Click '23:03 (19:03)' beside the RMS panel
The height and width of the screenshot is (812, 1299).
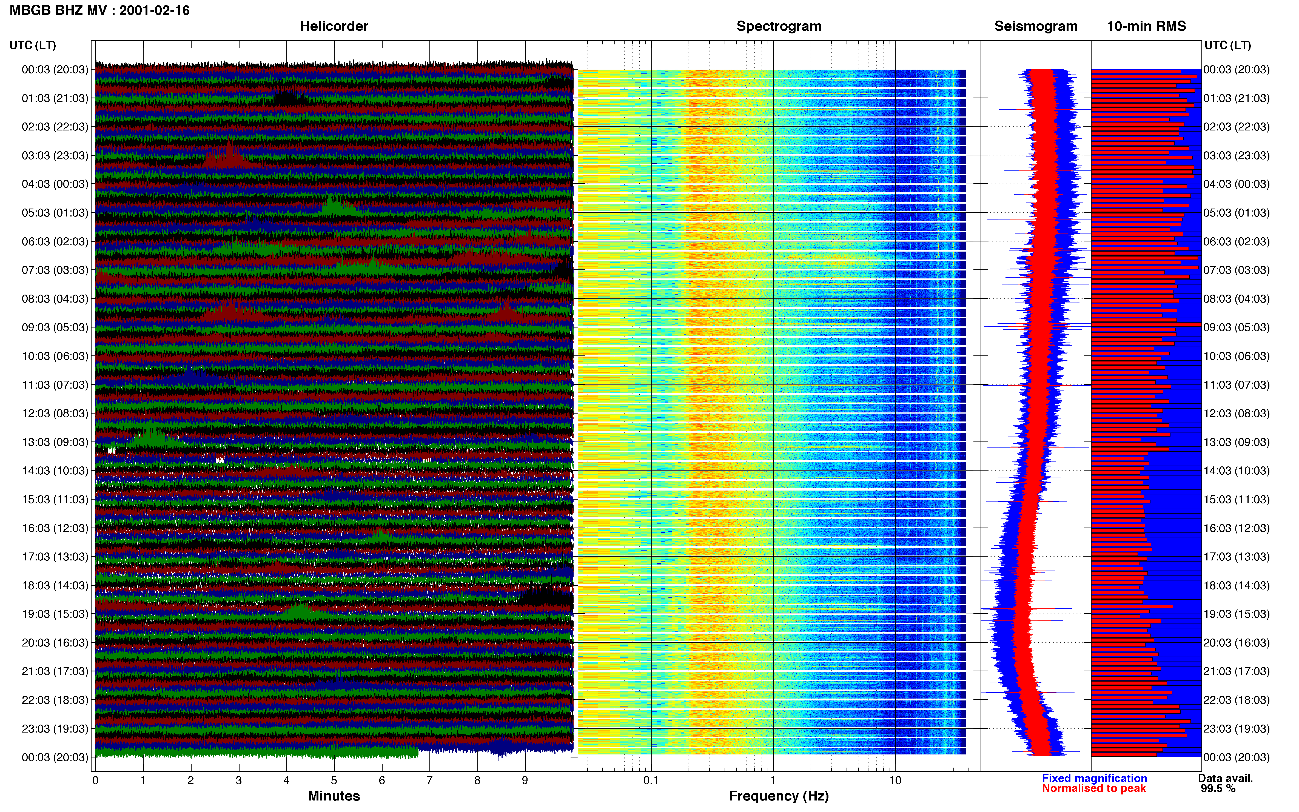[1236, 729]
